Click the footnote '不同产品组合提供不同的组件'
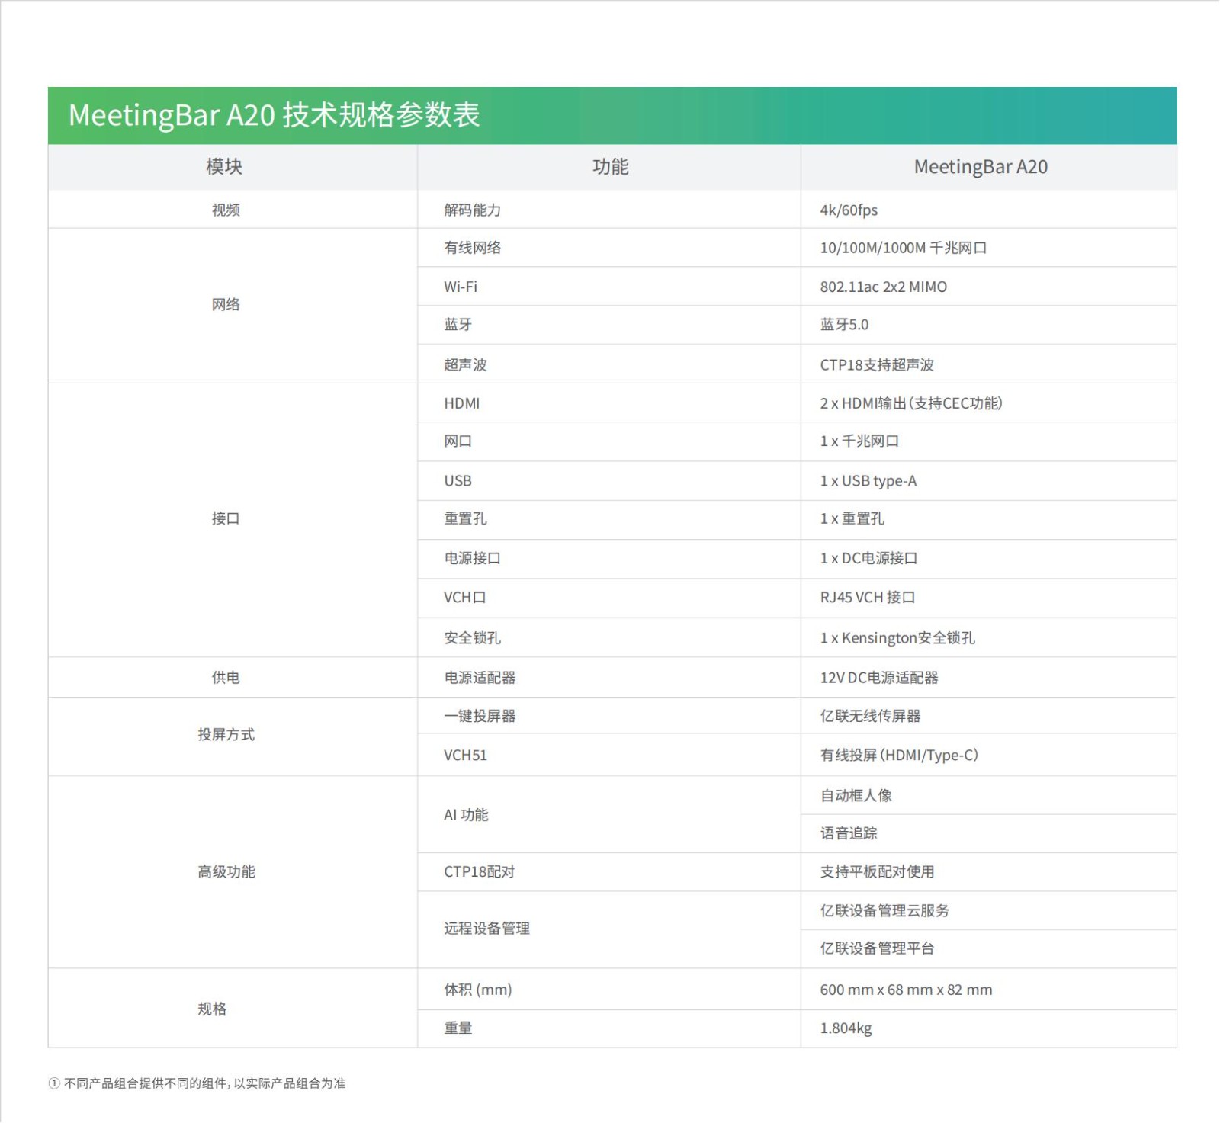Screen dimensions: 1220x1123 pyautogui.click(x=146, y=1084)
